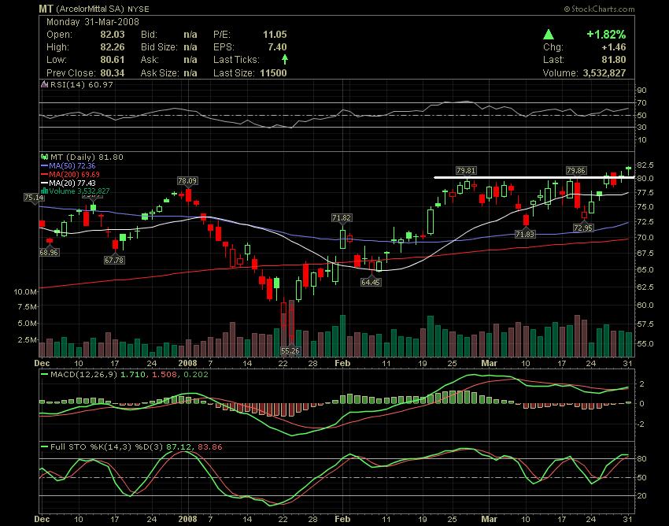Viewport: 669px width, 526px height.
Task: Click the red MA(200) legend line
Action: (45, 174)
